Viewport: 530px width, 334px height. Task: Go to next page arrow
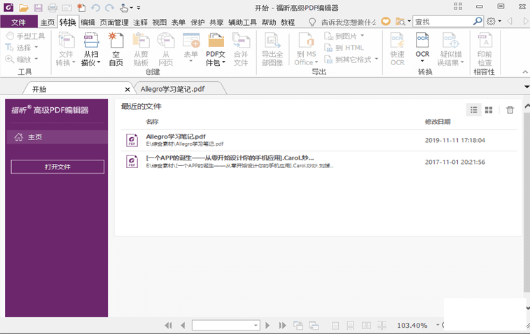[x=267, y=325]
